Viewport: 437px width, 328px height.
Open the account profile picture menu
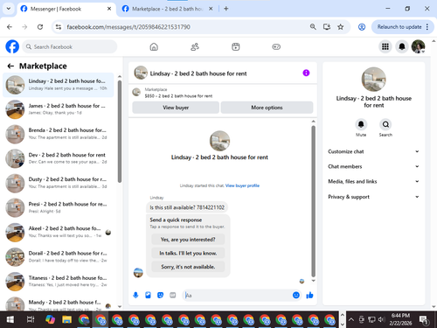[418, 46]
